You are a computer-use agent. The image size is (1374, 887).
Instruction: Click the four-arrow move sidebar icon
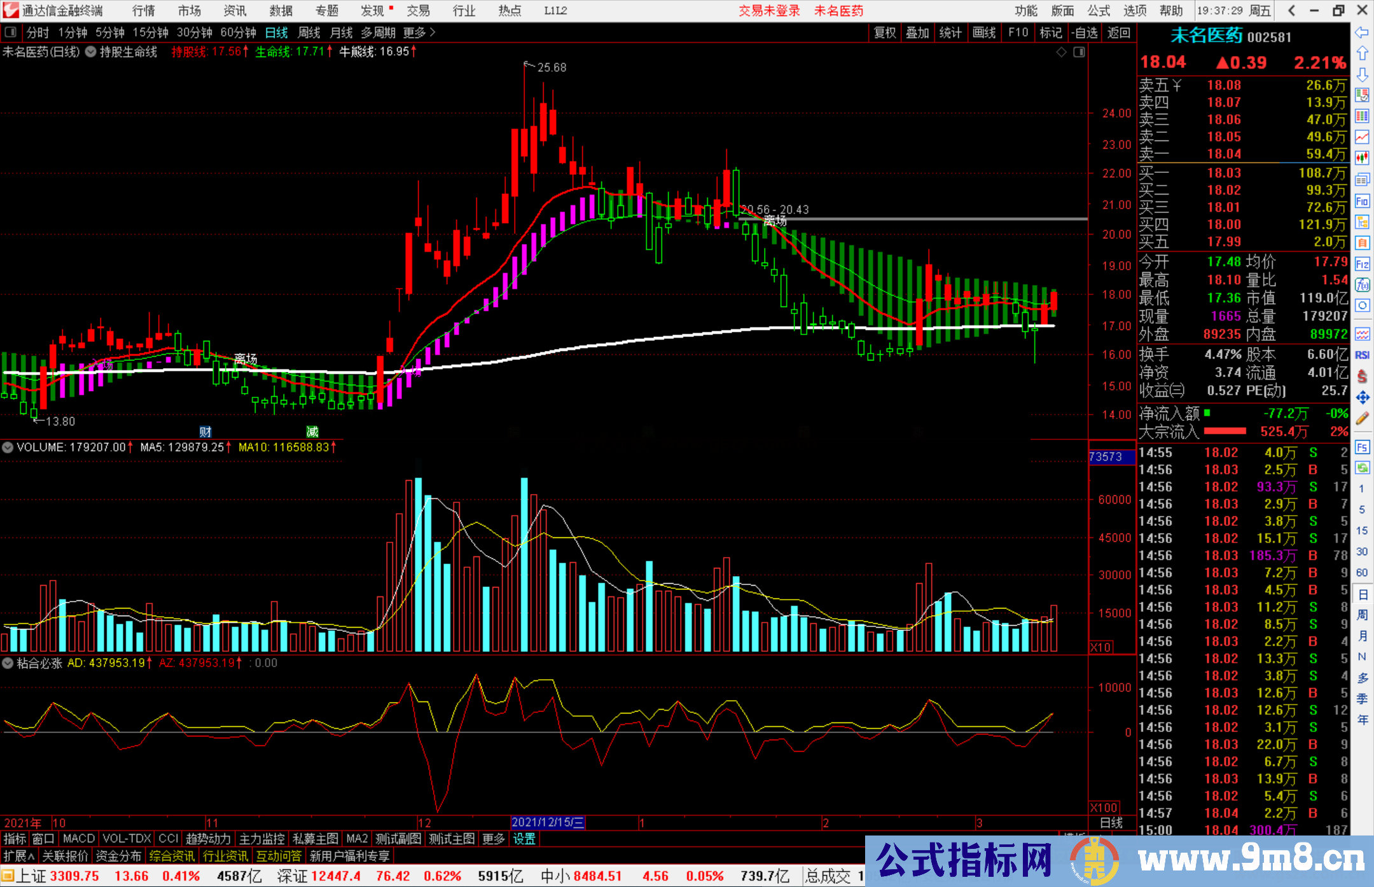(1362, 397)
